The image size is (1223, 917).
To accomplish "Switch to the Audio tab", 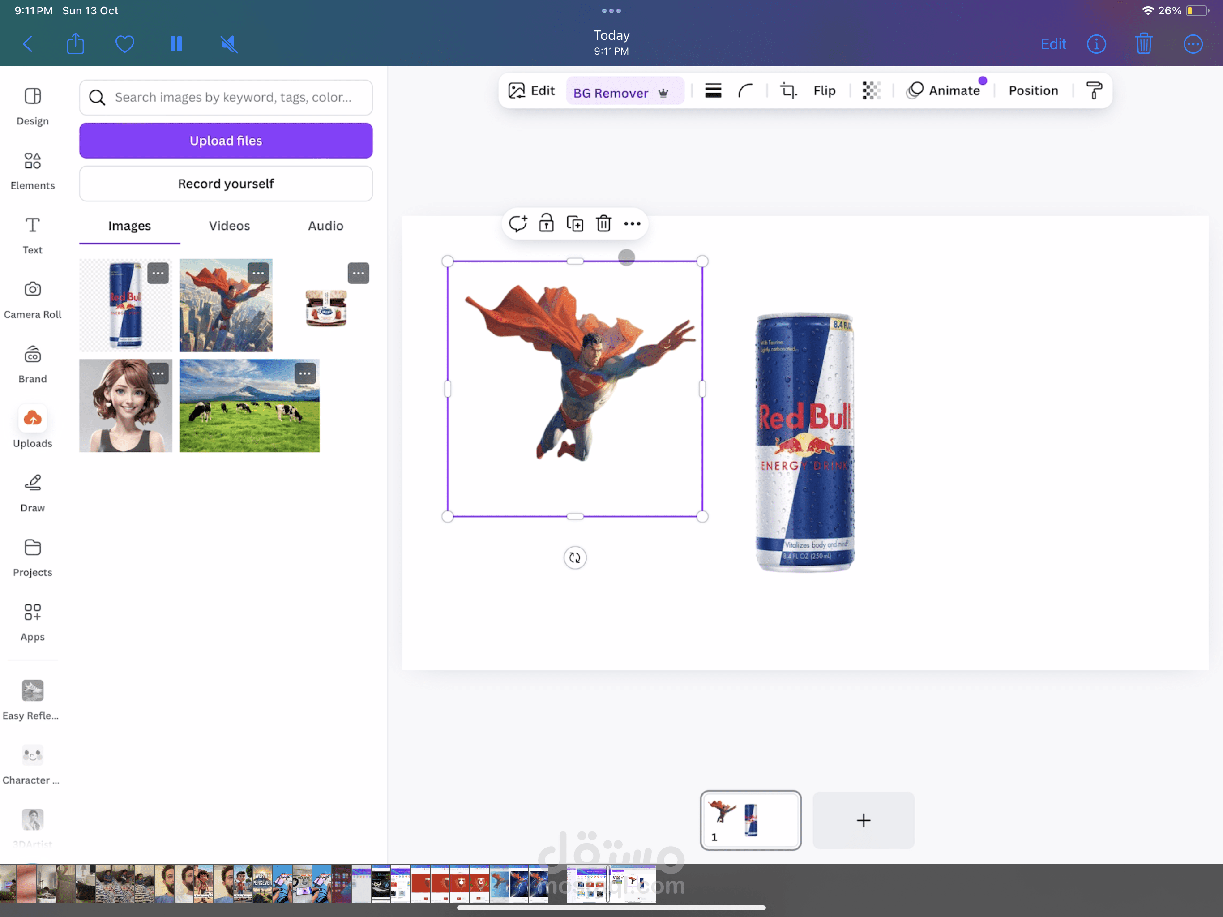I will pos(325,226).
